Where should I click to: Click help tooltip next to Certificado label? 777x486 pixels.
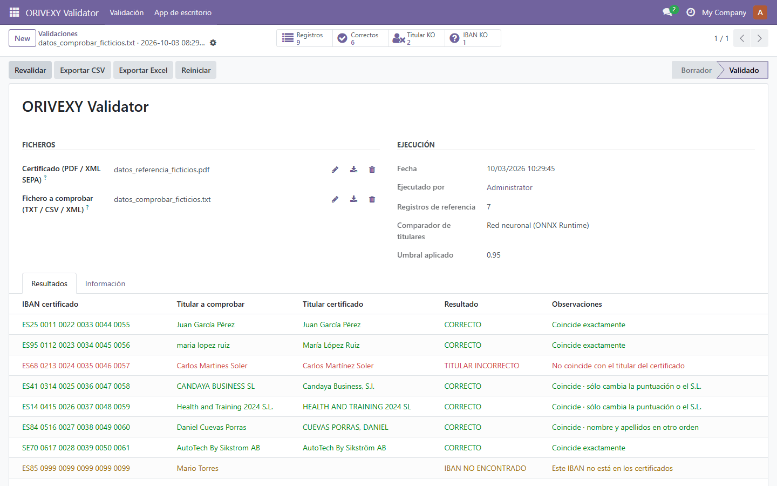[x=45, y=177]
